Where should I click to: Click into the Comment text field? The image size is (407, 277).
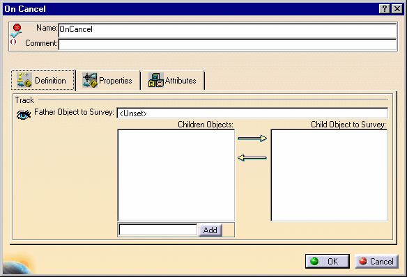(x=227, y=44)
